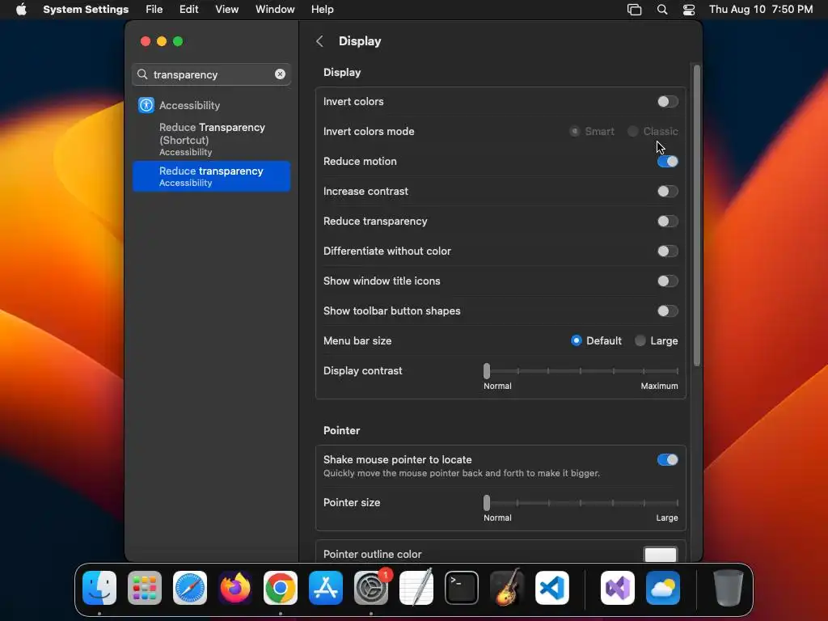Enable Increase contrast switch
This screenshot has height=621, width=828.
[x=667, y=191]
